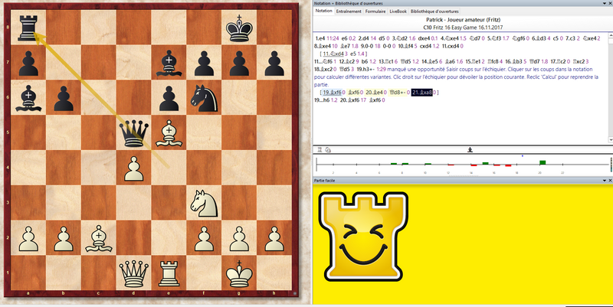The height and width of the screenshot is (307, 613).
Task: Close the Partie facile panel
Action: coord(609,181)
